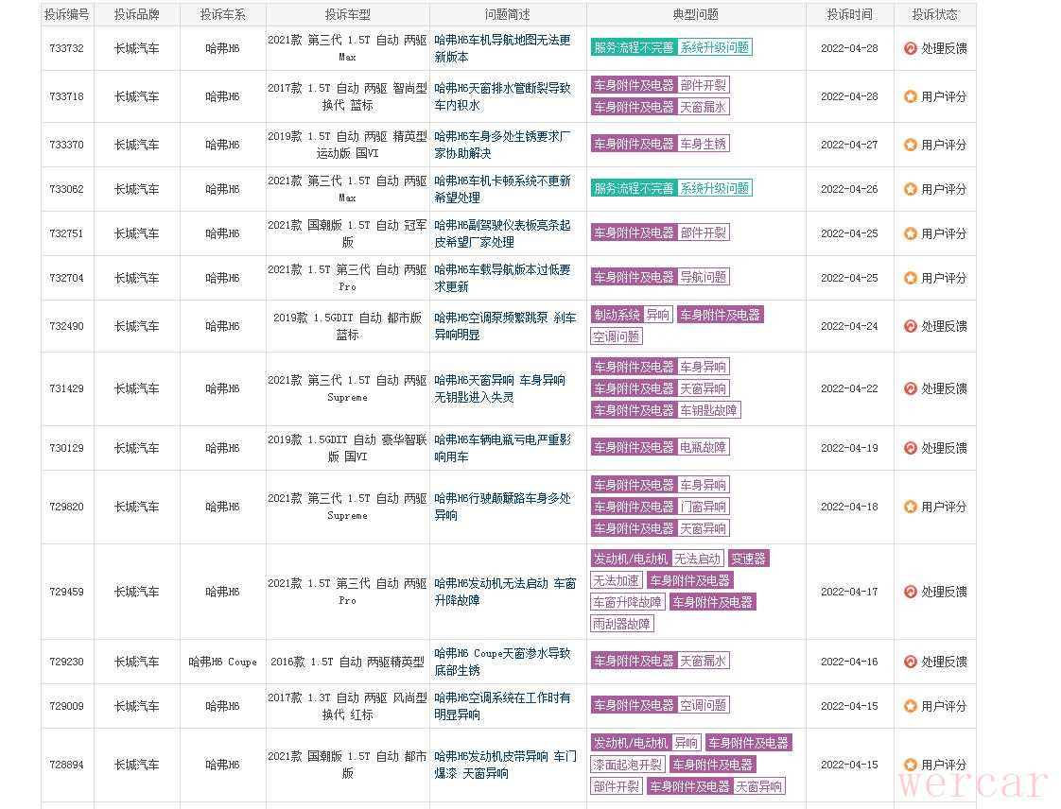Image resolution: width=1061 pixels, height=809 pixels.
Task: Open the 哈弗H6 Coupe天窗渗水 complaint link
Action: pos(502,662)
